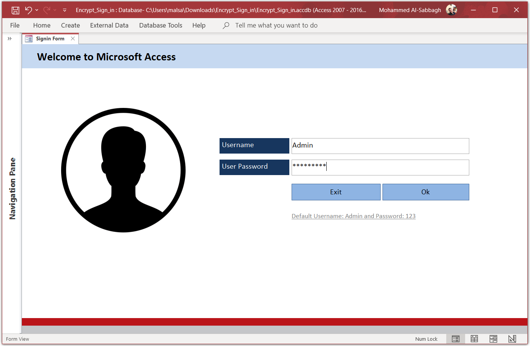The height and width of the screenshot is (346, 530).
Task: Switch to Layout View in status bar
Action: coord(493,339)
